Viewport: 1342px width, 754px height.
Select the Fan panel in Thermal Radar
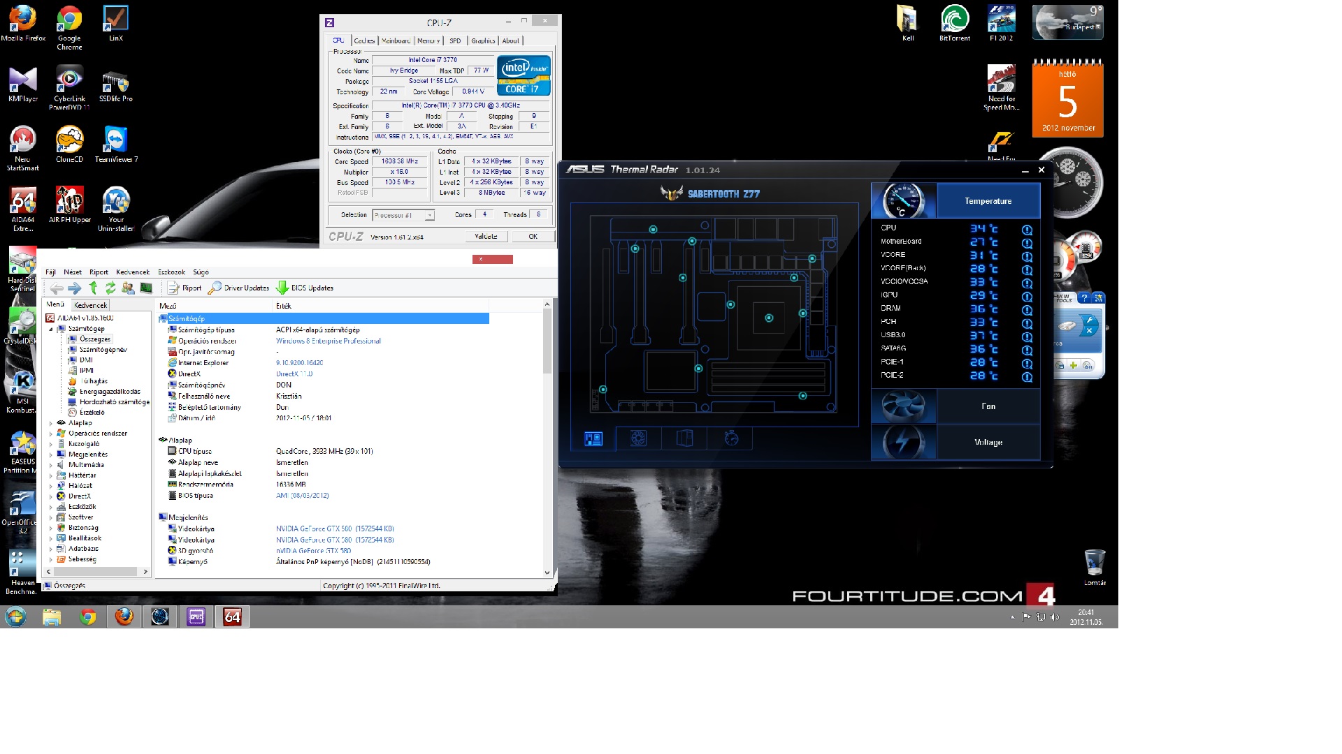(988, 406)
